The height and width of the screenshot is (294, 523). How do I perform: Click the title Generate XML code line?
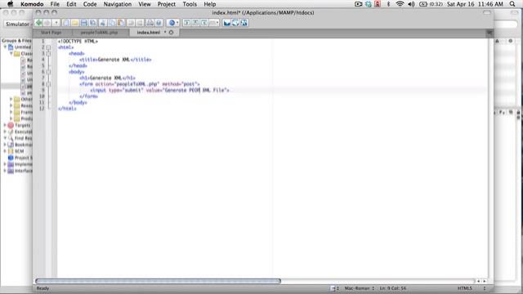[x=115, y=60]
